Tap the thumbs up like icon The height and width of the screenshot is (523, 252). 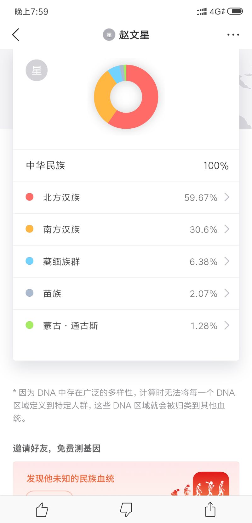[x=42, y=509]
